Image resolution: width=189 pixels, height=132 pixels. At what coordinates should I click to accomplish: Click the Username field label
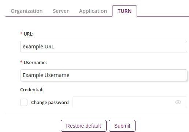35,62
